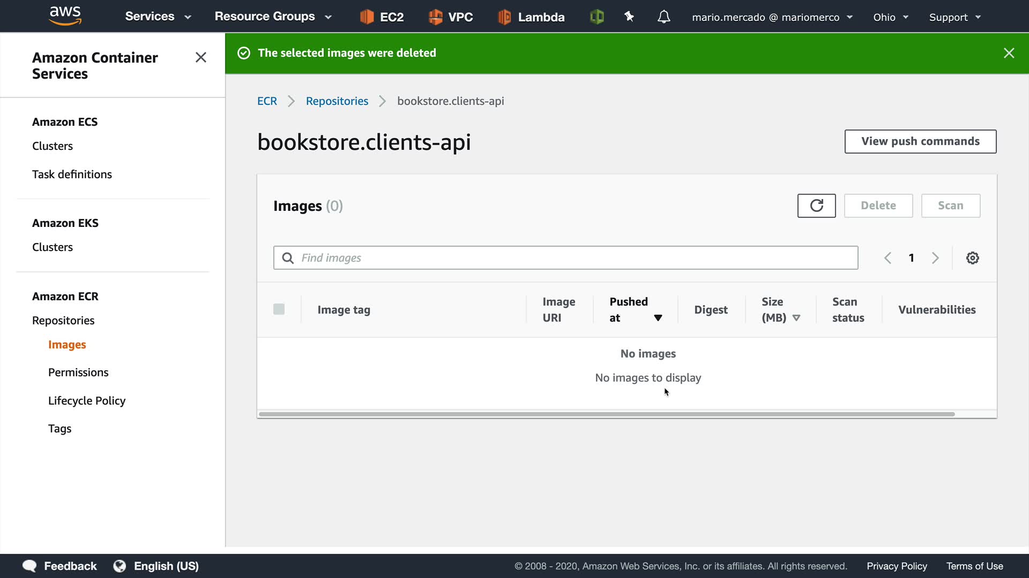1029x578 pixels.
Task: Toggle the select-all images checkbox
Action: pos(279,309)
